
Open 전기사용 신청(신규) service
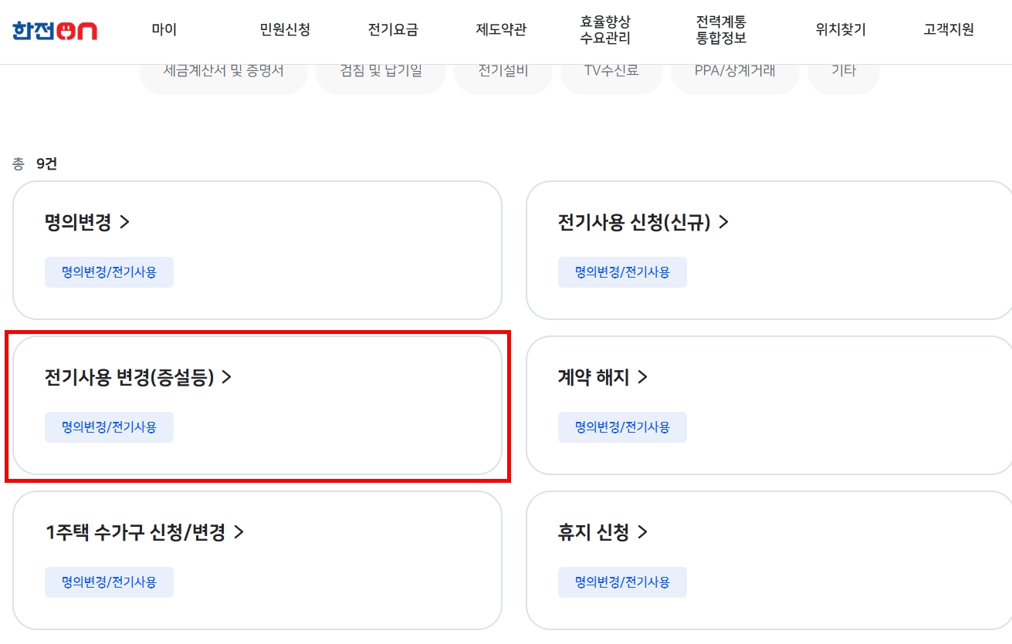[x=643, y=223]
